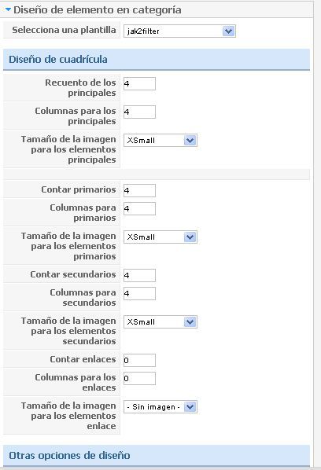
Task: Click the Contar secundarios label
Action: pos(73,274)
